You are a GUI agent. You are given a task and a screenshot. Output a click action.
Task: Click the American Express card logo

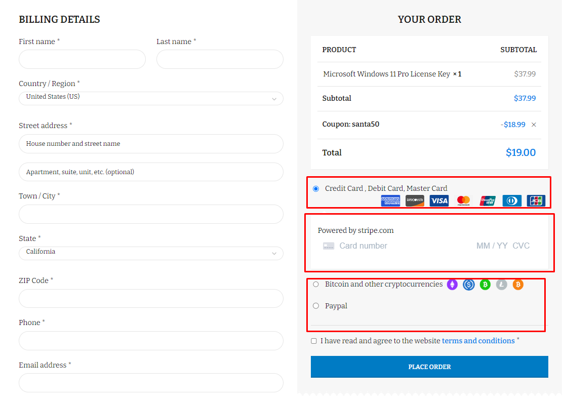[390, 200]
